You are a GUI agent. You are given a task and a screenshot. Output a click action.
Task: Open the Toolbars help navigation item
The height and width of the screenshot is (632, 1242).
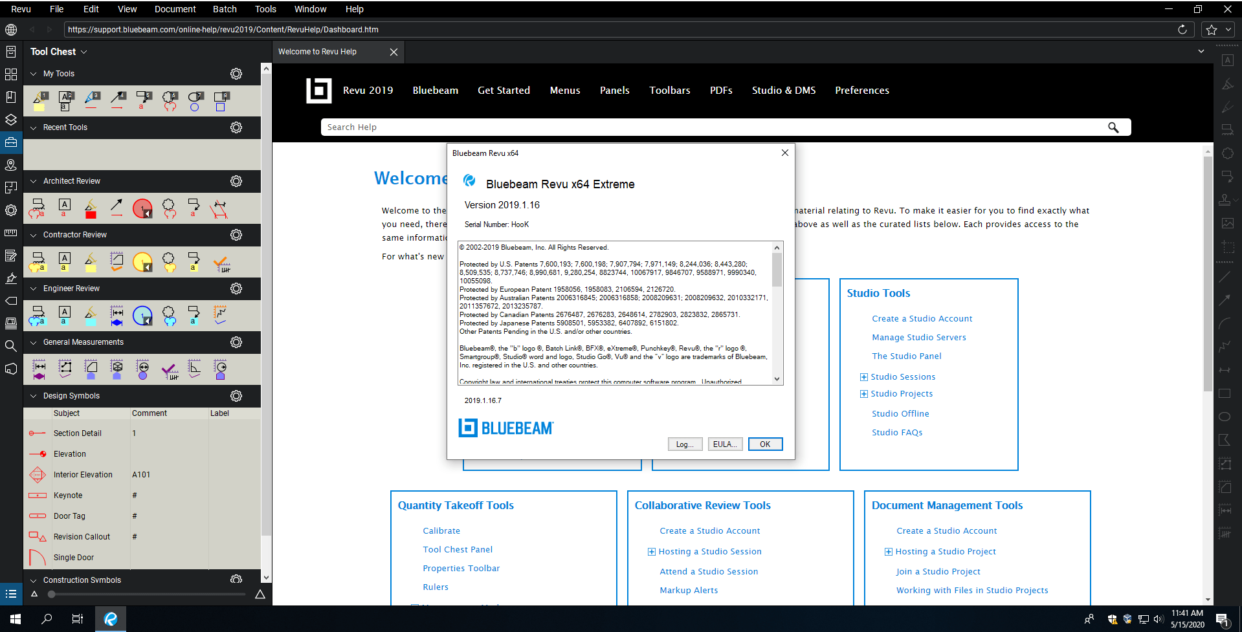(x=670, y=91)
